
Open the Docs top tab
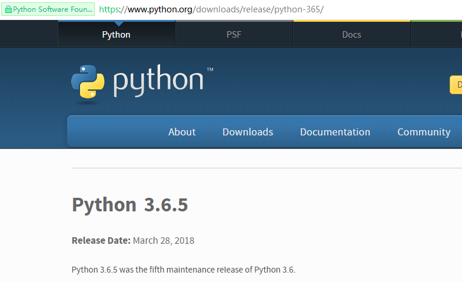[351, 35]
